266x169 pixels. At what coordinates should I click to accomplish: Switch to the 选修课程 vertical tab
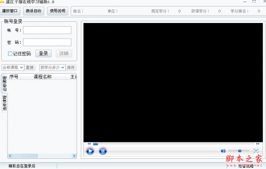4,103
